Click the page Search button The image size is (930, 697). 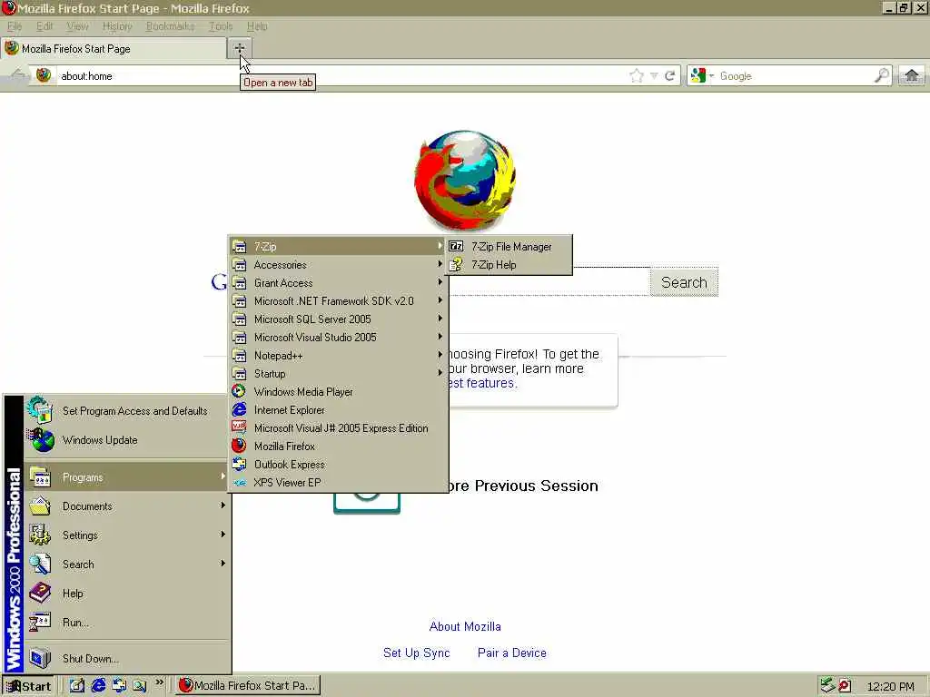pos(684,282)
